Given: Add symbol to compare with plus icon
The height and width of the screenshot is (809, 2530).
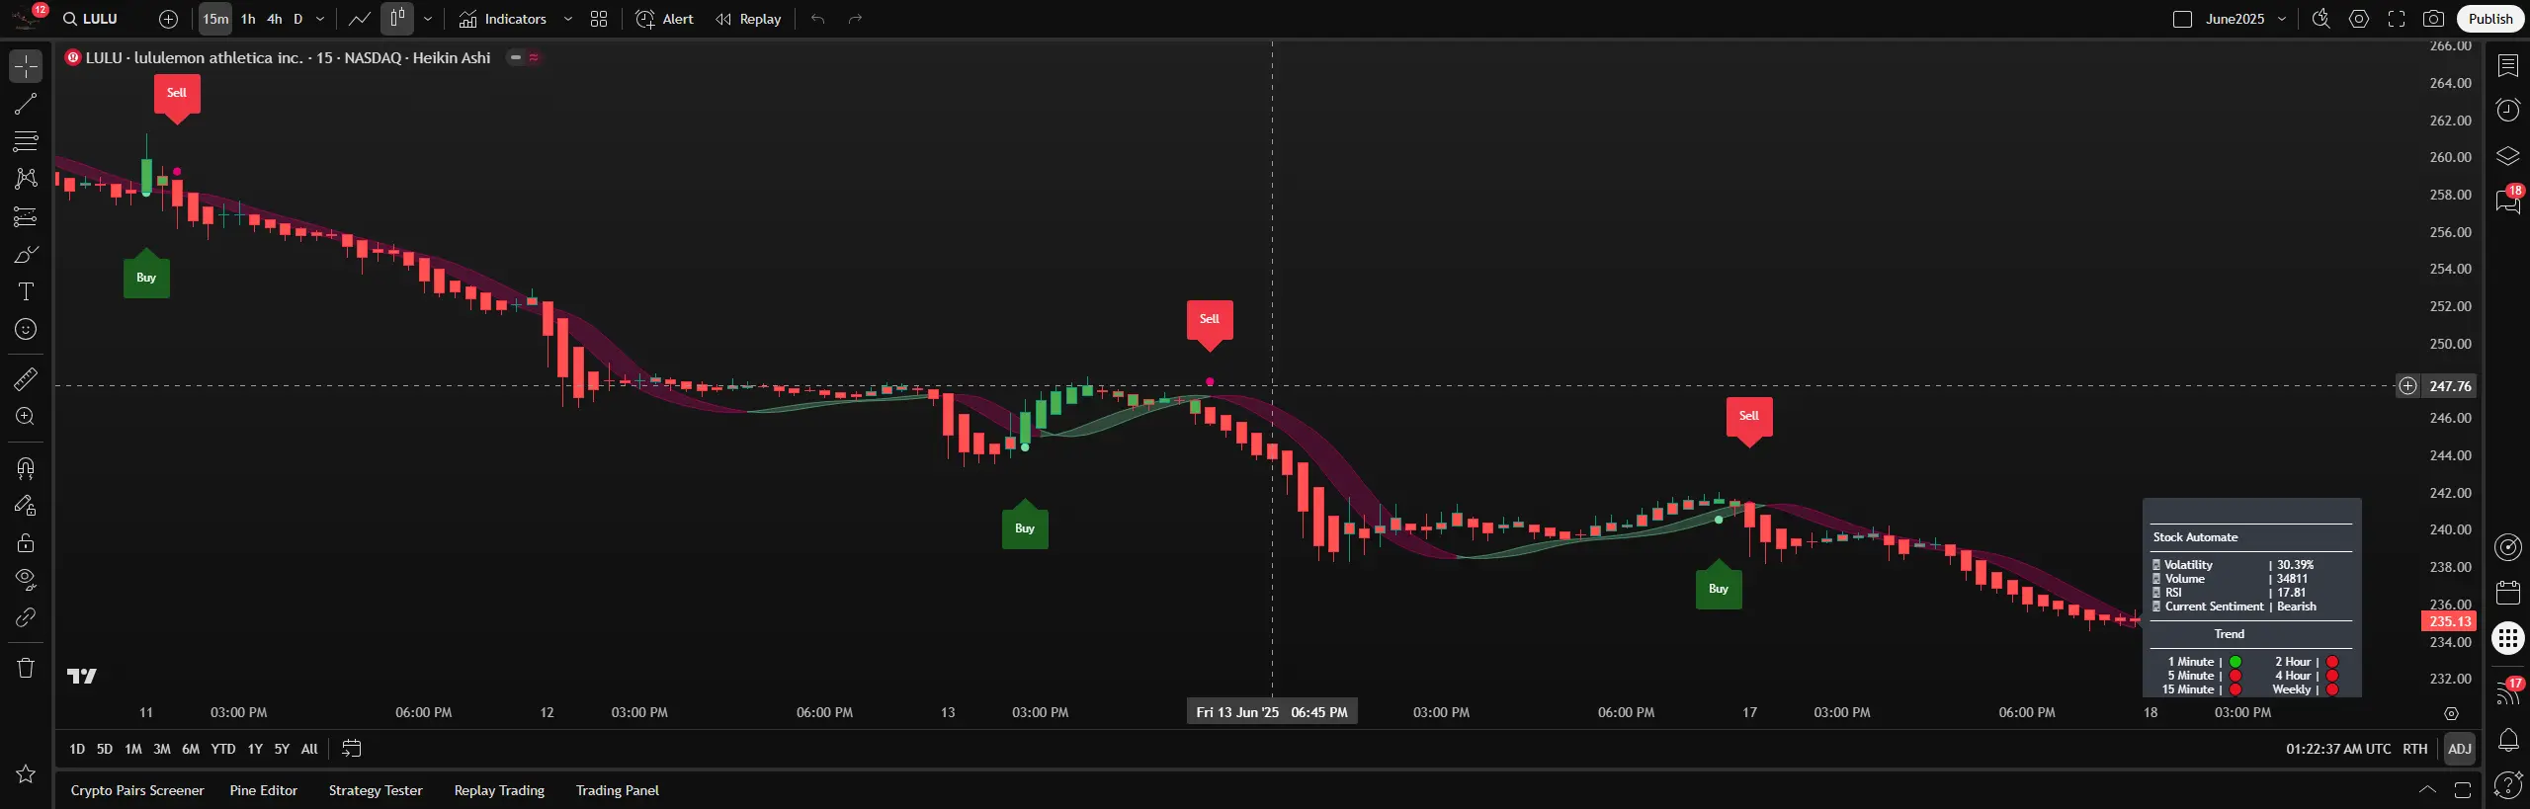Looking at the screenshot, I should tap(169, 19).
